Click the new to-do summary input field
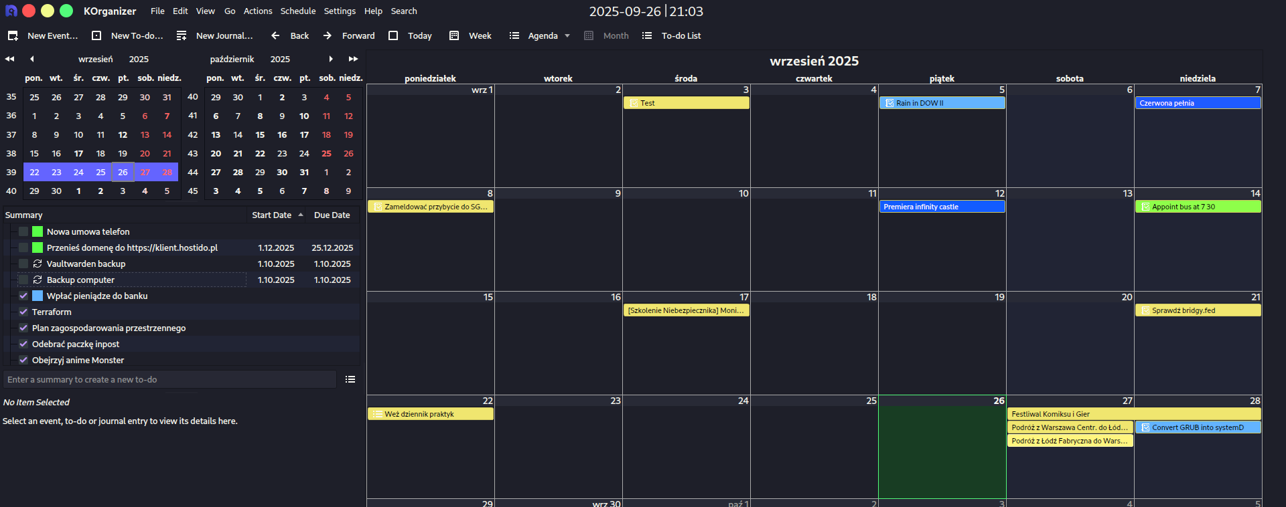Viewport: 1286px width, 507px height. [169, 380]
